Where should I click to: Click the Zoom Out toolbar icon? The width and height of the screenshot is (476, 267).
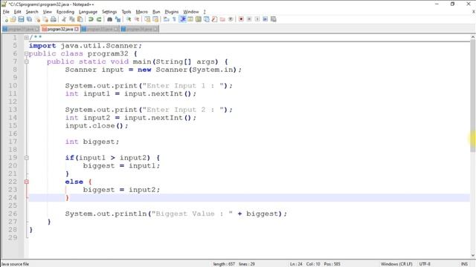point(137,19)
